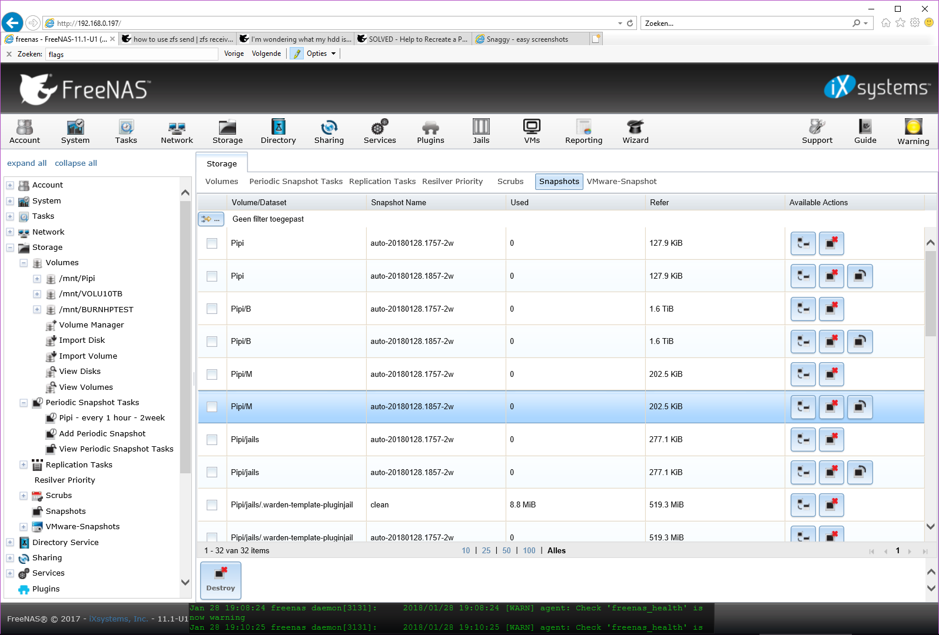939x635 pixels.
Task: Show 25 items per page
Action: 486,551
